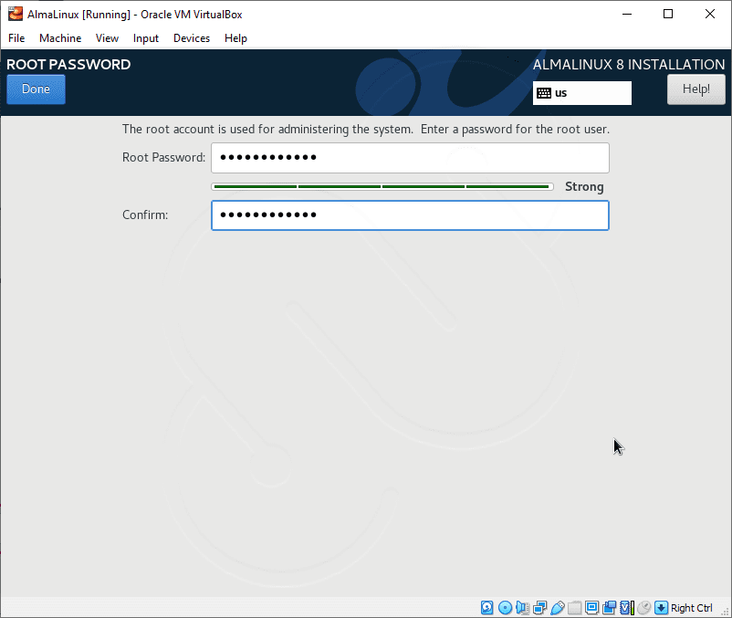Click the VirtualBox window title icon

point(16,14)
